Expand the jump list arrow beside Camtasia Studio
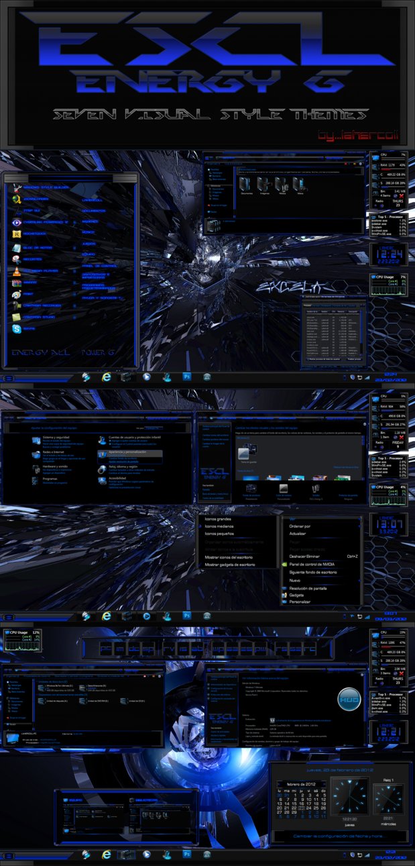 74,318
